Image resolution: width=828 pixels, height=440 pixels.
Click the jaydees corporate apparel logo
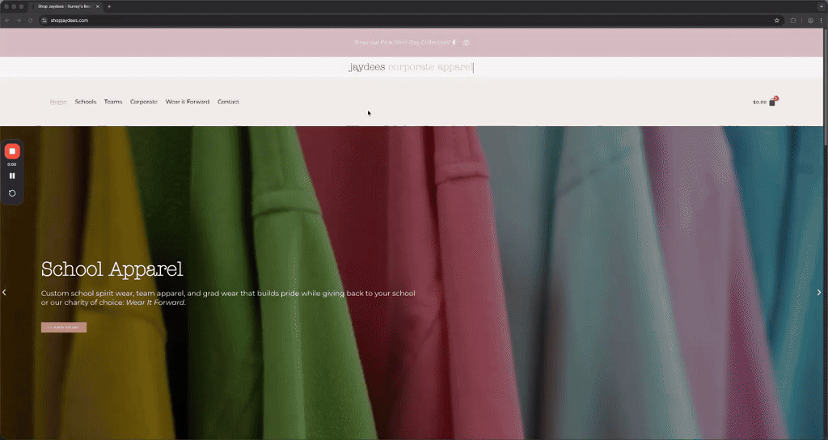pos(411,67)
